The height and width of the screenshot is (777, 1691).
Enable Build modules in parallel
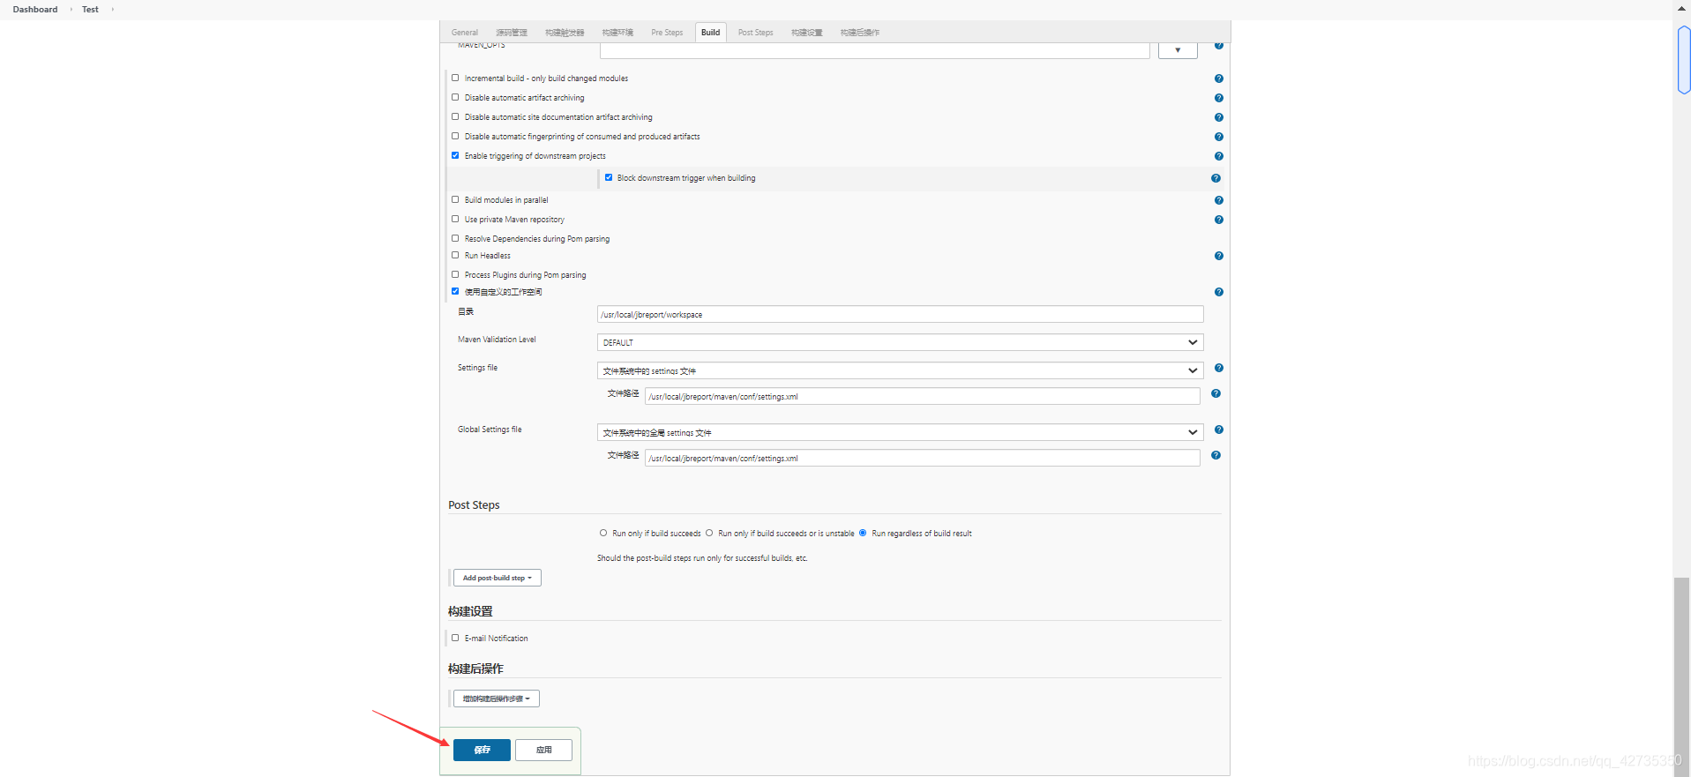[455, 199]
